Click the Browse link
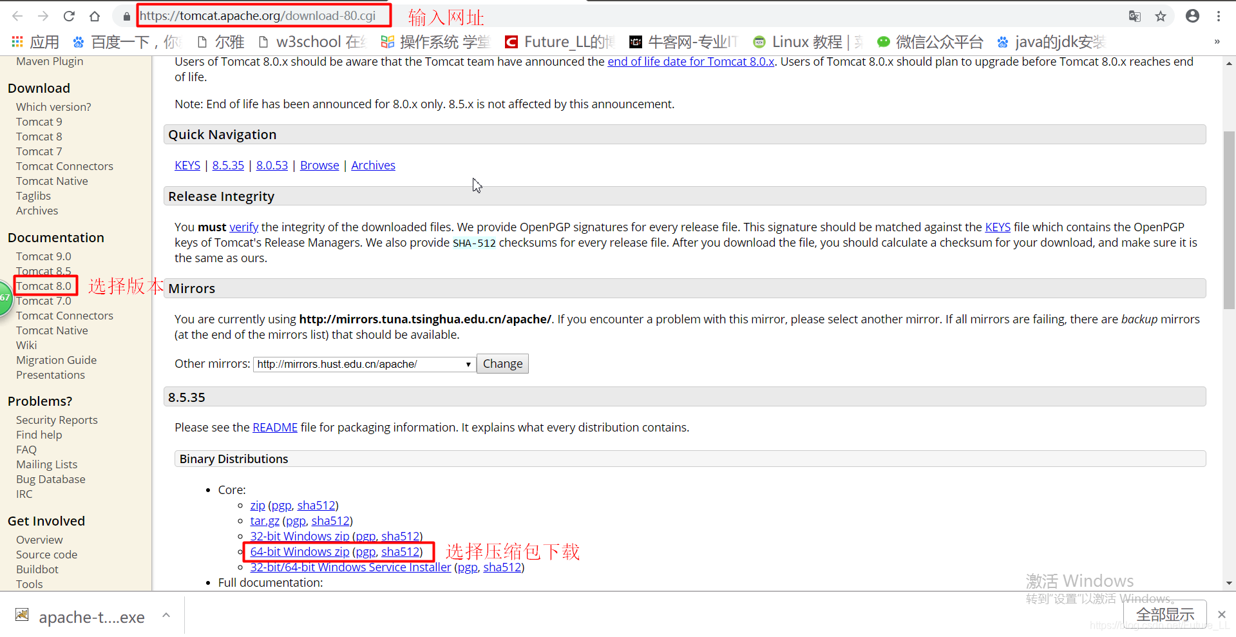The height and width of the screenshot is (637, 1236). point(319,166)
